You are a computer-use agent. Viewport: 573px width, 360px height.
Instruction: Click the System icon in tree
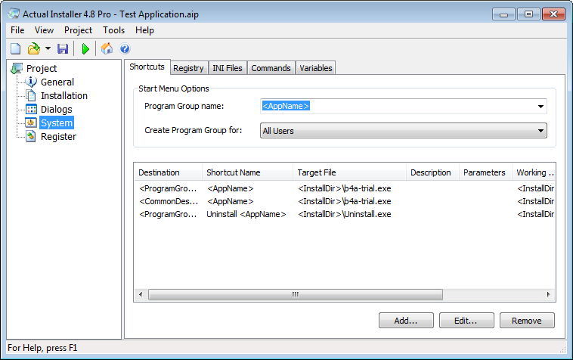31,123
